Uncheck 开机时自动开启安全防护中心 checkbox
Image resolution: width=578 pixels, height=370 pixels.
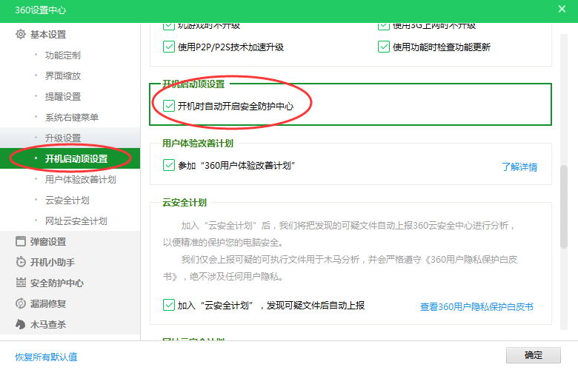[x=169, y=107]
